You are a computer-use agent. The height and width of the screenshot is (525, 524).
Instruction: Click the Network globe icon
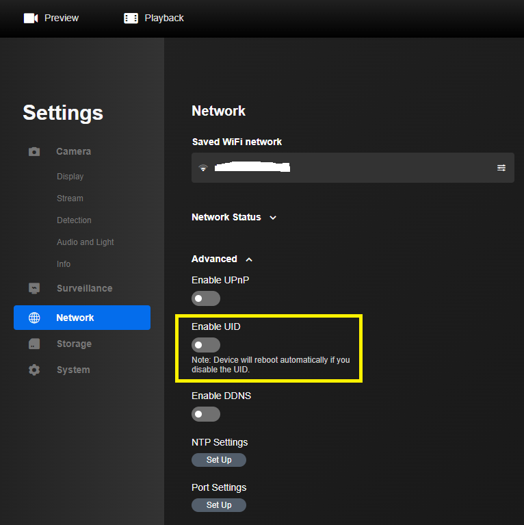click(34, 318)
